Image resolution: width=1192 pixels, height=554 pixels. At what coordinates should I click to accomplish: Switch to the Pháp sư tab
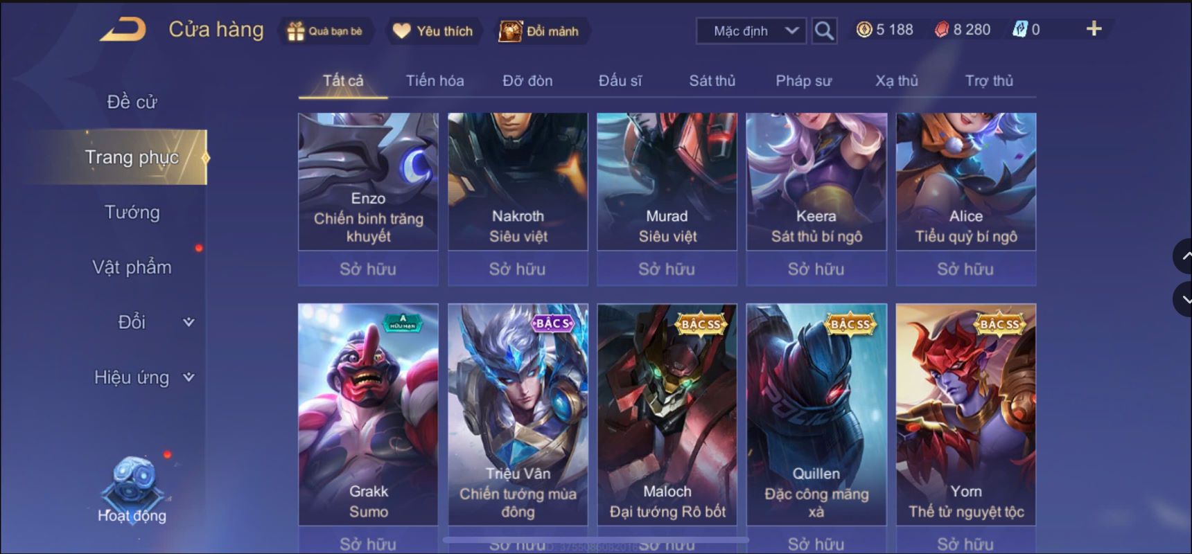803,81
